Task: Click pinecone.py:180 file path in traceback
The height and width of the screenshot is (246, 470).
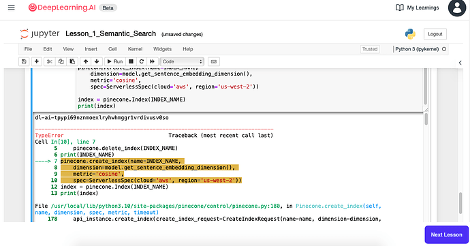Action: (x=165, y=206)
